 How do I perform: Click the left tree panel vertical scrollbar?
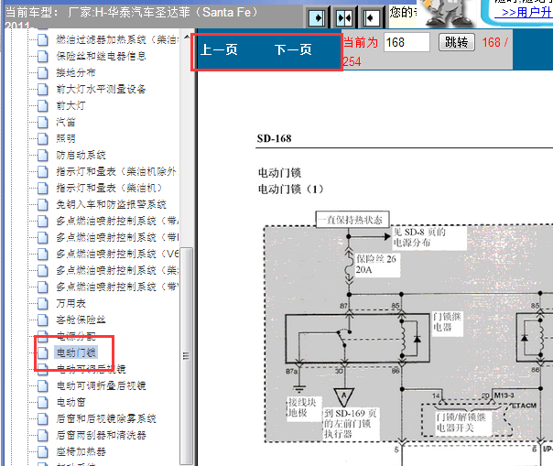tap(186, 355)
